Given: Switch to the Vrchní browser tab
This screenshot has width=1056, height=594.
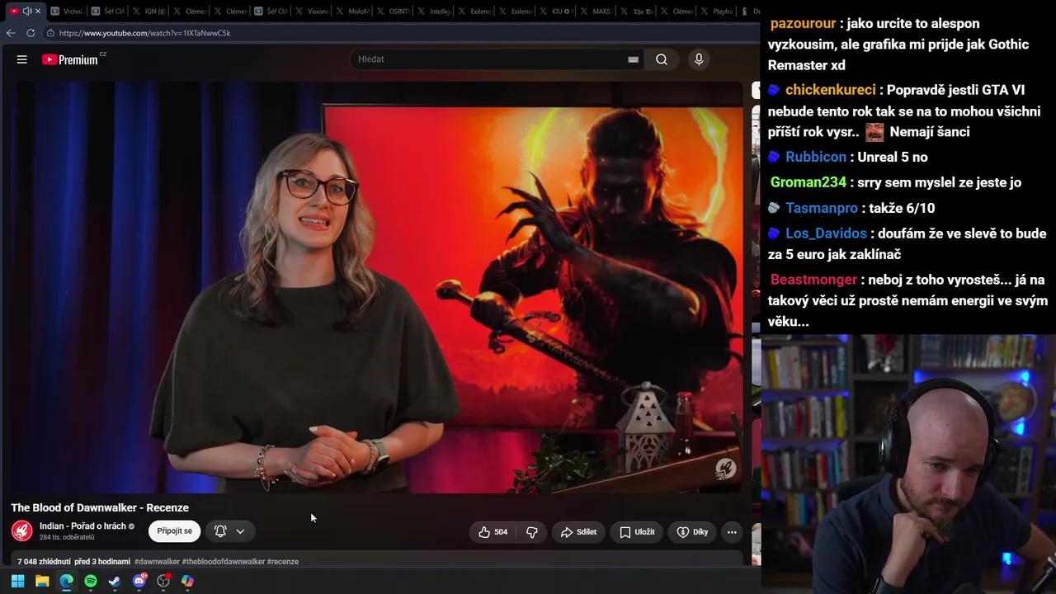Looking at the screenshot, I should pyautogui.click(x=67, y=11).
